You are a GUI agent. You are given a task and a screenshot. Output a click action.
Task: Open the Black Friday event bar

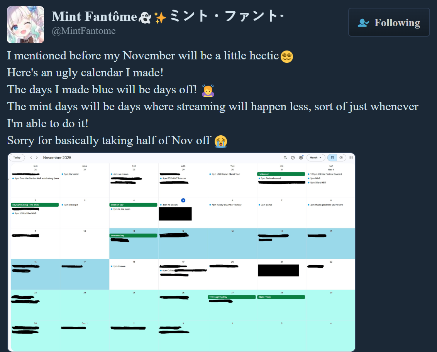(x=281, y=297)
